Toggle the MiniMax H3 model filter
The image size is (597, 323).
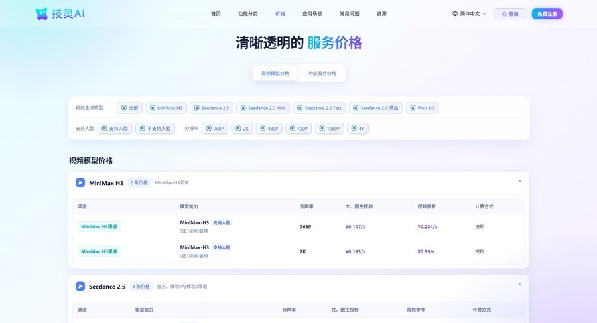tap(166, 108)
